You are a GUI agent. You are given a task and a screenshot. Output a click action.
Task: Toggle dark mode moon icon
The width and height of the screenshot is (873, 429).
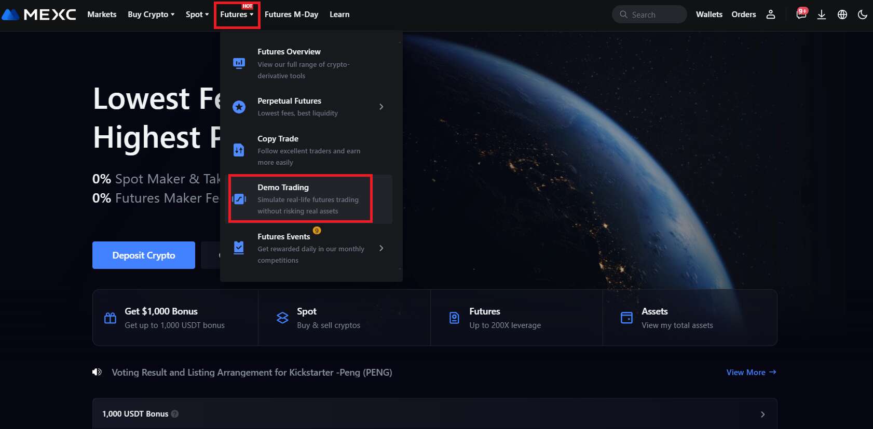point(863,15)
